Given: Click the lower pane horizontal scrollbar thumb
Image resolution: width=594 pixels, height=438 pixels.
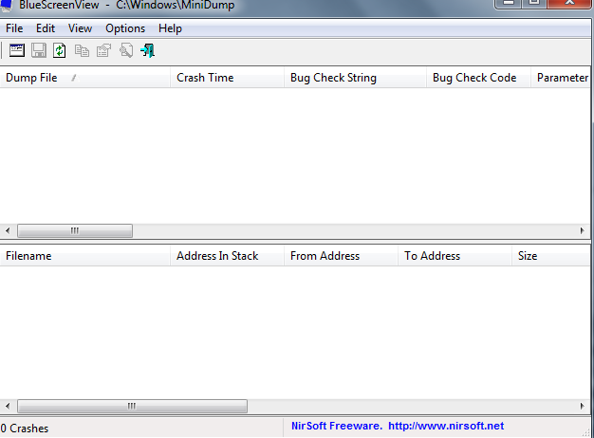Looking at the screenshot, I should [x=132, y=406].
